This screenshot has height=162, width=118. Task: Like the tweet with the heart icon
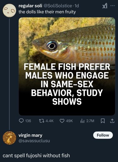(62, 121)
